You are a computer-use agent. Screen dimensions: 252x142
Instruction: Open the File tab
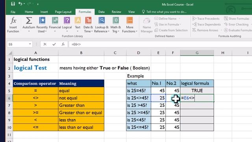13,12
